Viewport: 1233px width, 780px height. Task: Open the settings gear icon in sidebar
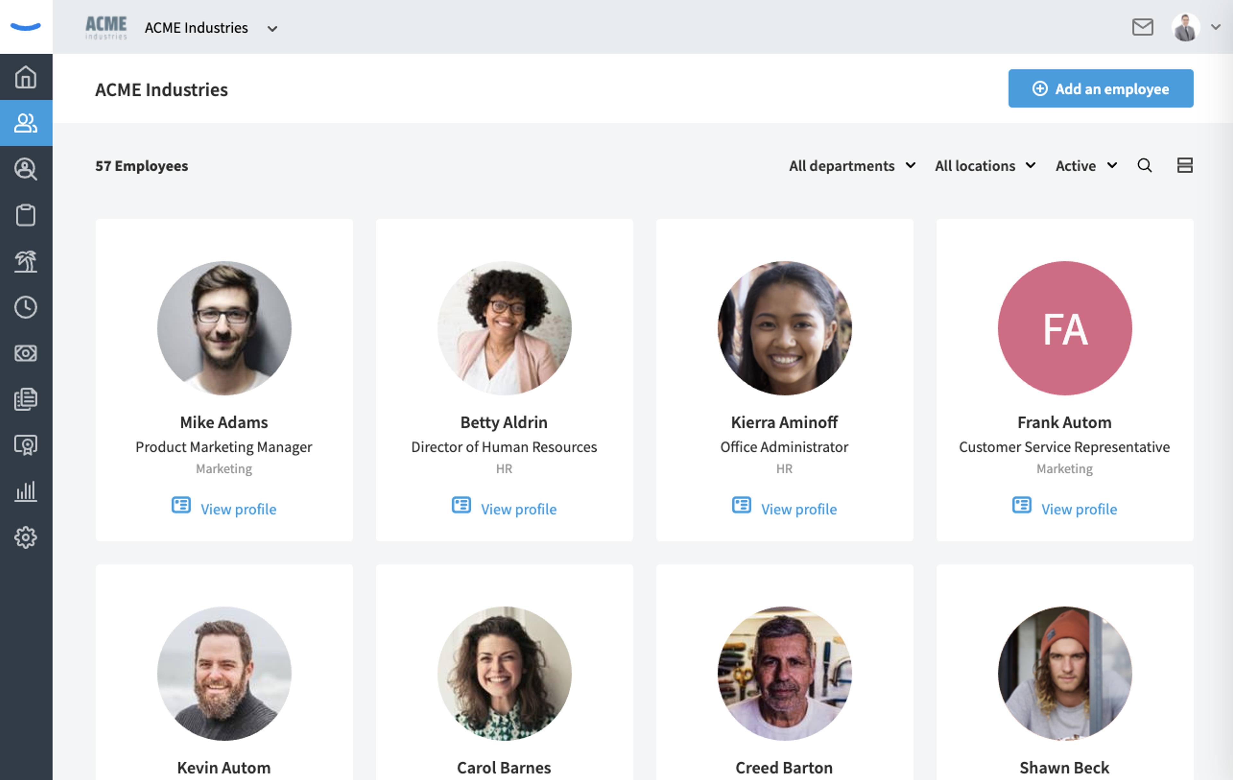(x=26, y=537)
